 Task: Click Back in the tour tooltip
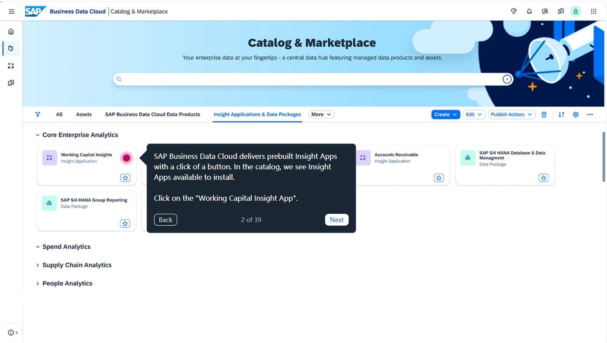click(x=165, y=220)
